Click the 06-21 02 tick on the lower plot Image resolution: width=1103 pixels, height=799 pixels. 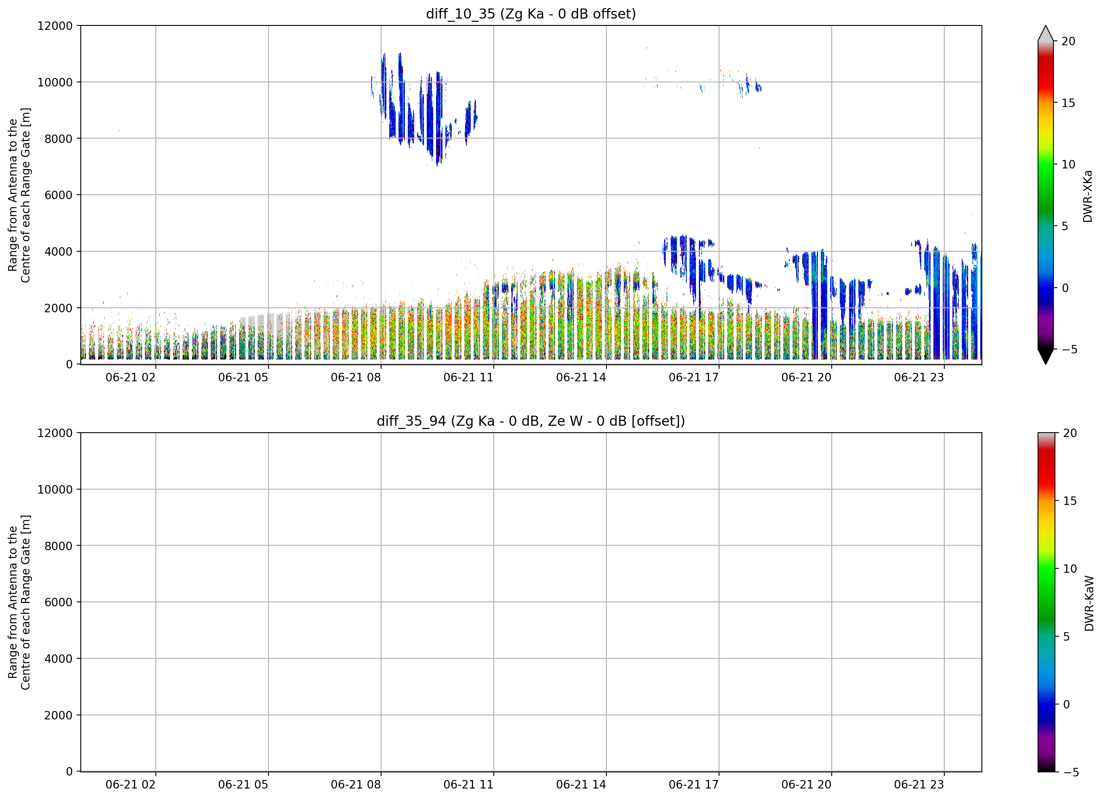click(130, 785)
